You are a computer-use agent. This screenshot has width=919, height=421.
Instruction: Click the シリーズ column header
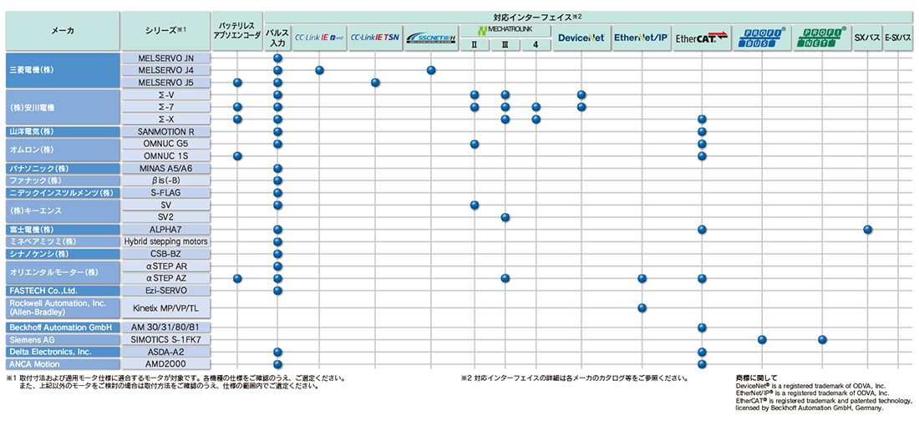(166, 31)
